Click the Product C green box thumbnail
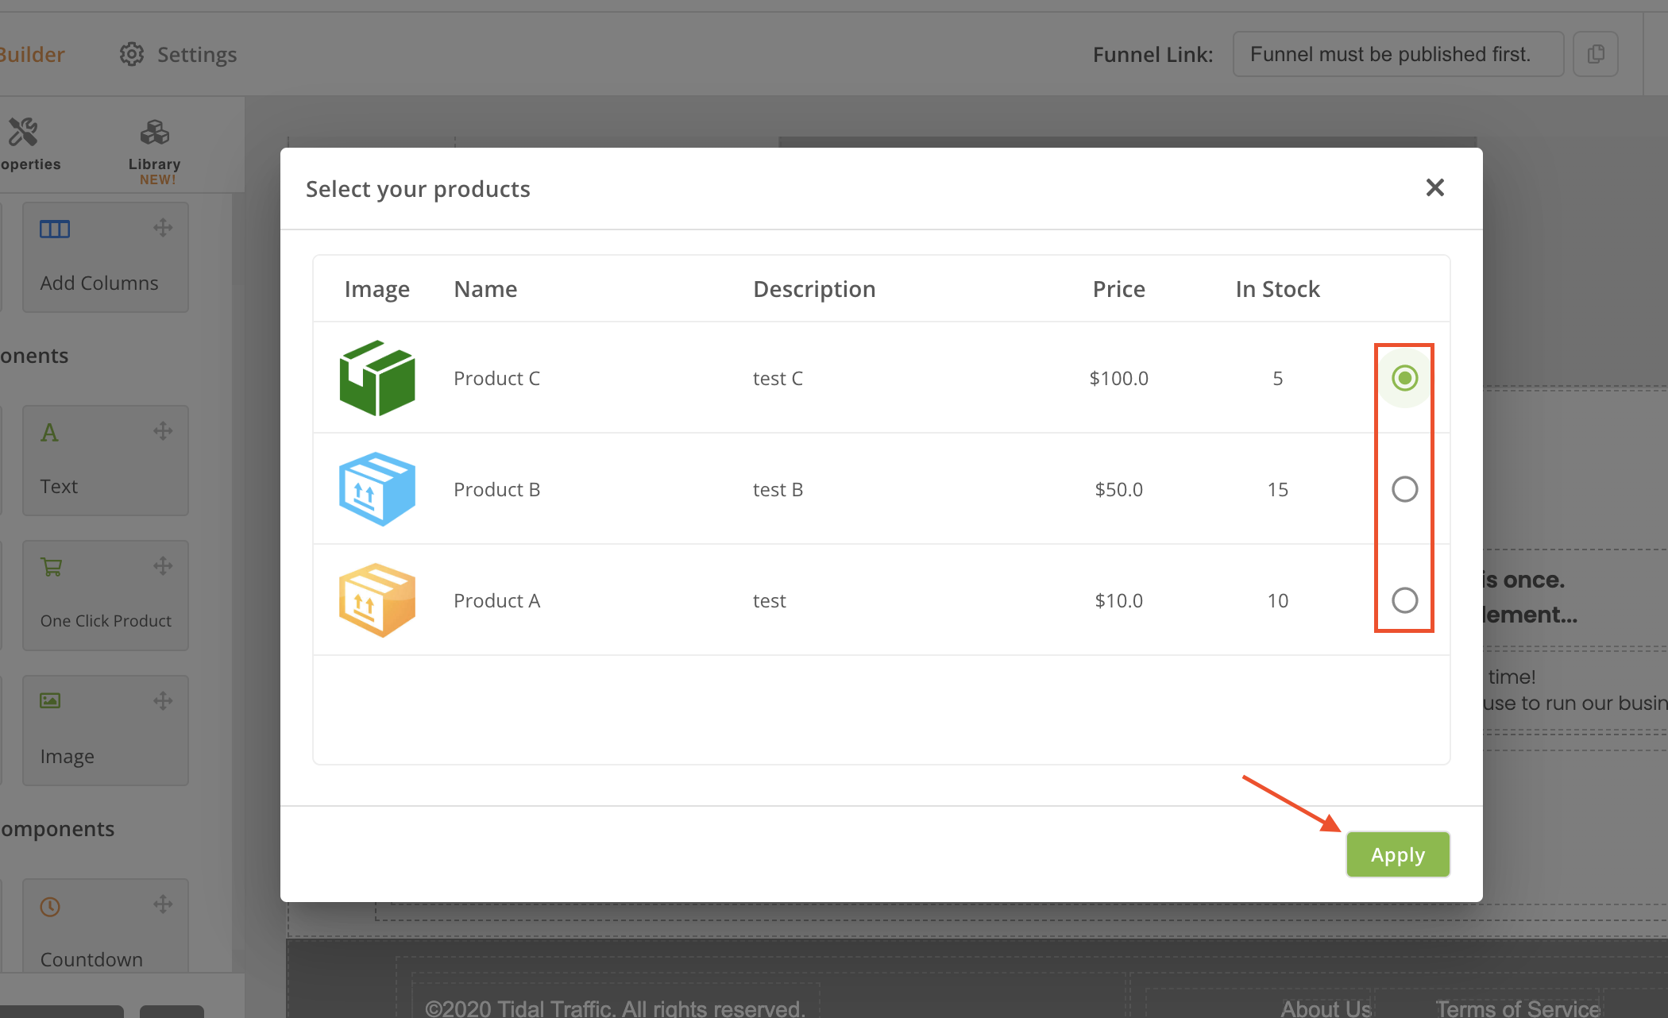Image resolution: width=1668 pixels, height=1018 pixels. pyautogui.click(x=377, y=378)
